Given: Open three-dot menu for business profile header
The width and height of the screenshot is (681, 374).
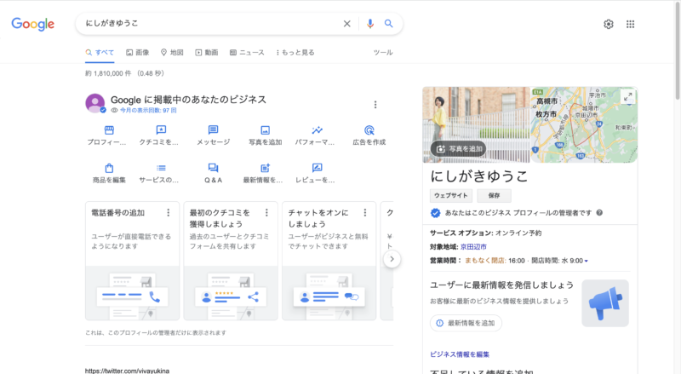Looking at the screenshot, I should coord(375,105).
